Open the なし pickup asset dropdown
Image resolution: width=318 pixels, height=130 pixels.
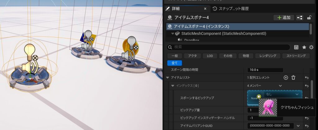(282, 94)
